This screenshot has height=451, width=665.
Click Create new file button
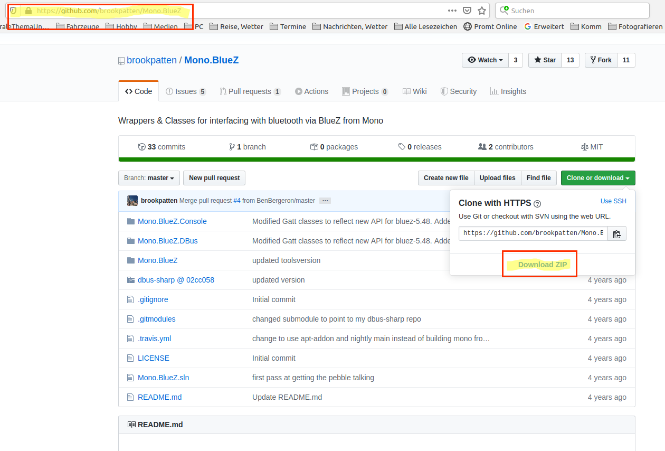446,178
